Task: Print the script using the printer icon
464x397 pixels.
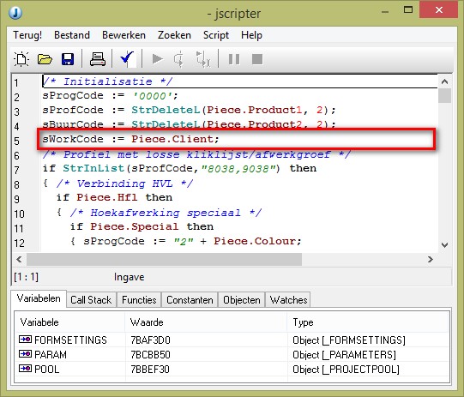Action: click(x=98, y=59)
